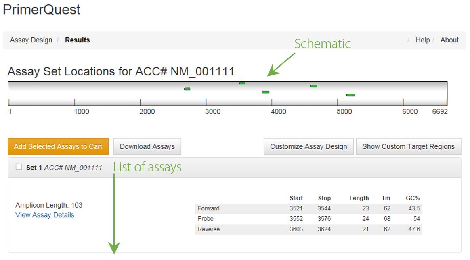Open the About page

(449, 40)
